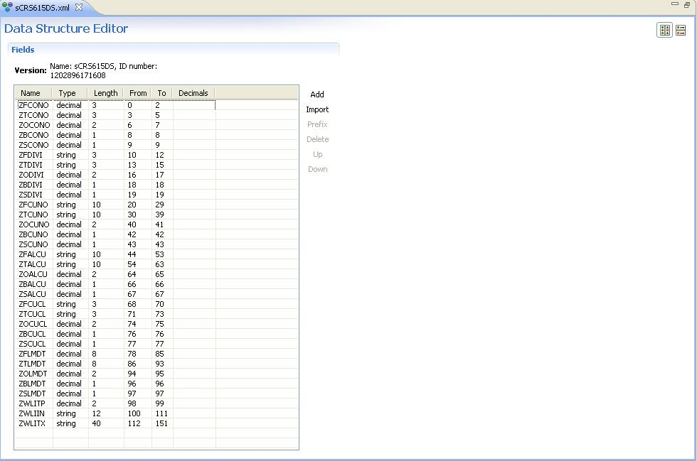Select the ZWLITX field name
Viewport: 697px width, 461px height.
[32, 423]
